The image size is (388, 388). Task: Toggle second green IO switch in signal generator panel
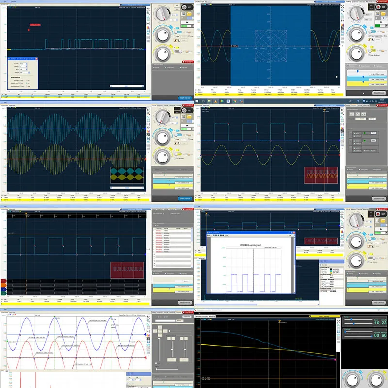[365, 141]
